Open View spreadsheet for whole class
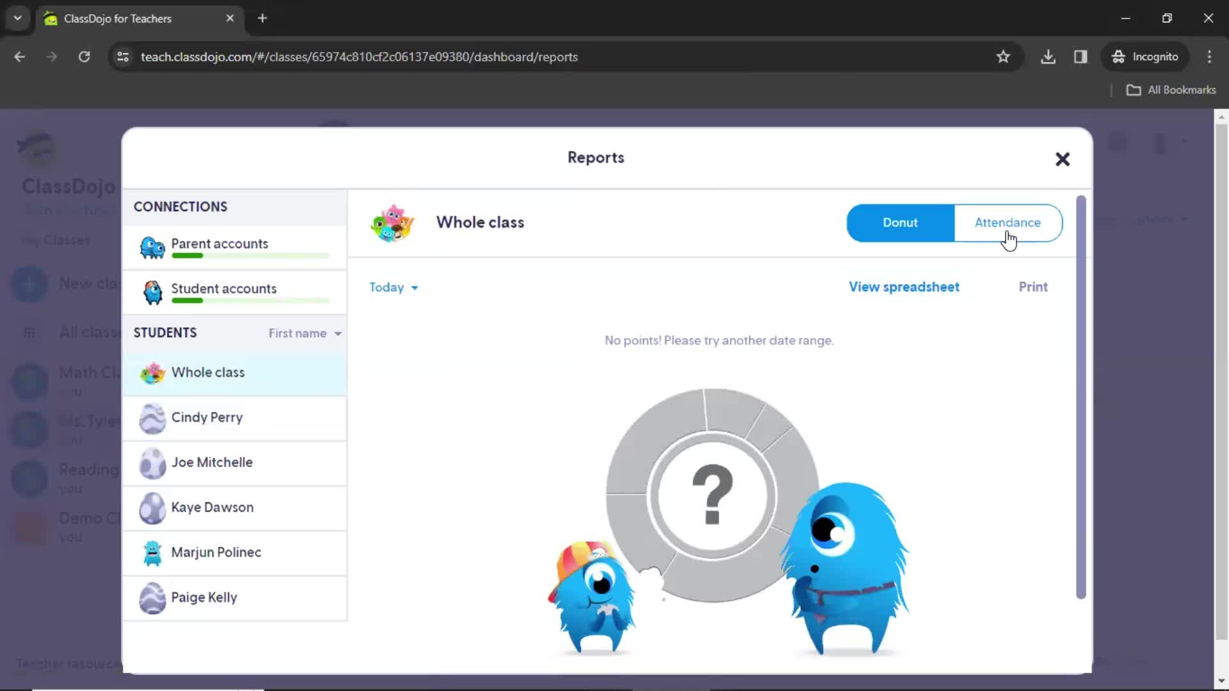The width and height of the screenshot is (1229, 691). tap(905, 287)
